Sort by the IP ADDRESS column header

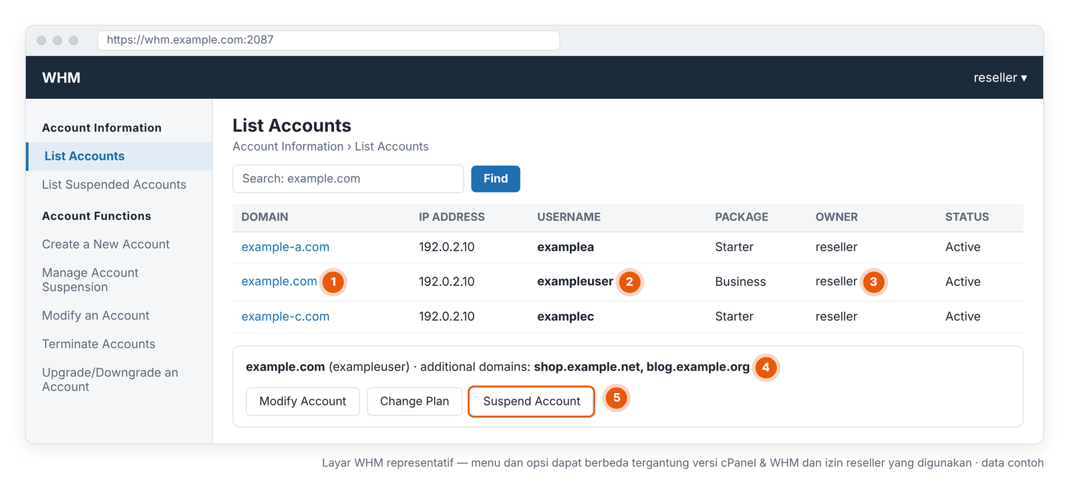click(452, 217)
